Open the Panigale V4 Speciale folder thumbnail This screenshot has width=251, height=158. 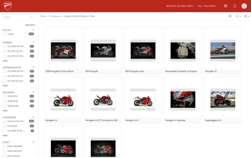pos(183,99)
